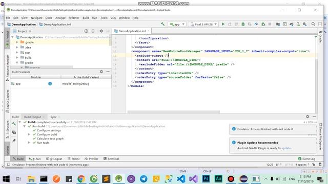Open the File menu

point(8,18)
